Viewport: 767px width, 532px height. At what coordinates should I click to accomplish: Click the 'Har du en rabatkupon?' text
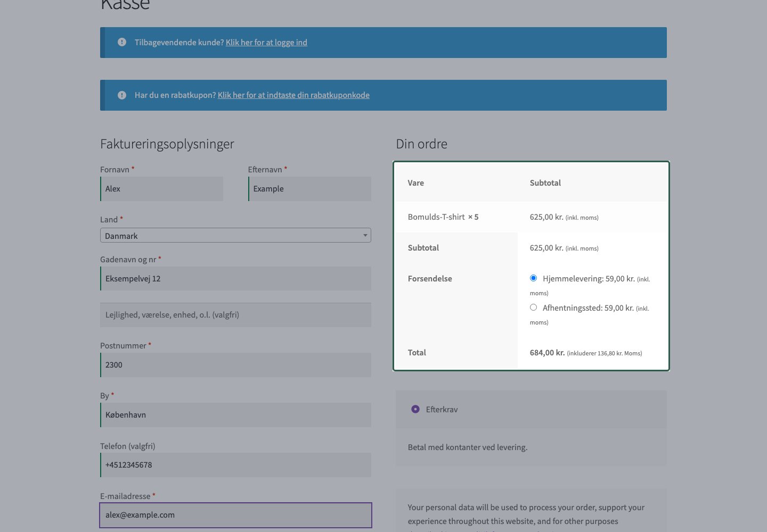coord(175,95)
